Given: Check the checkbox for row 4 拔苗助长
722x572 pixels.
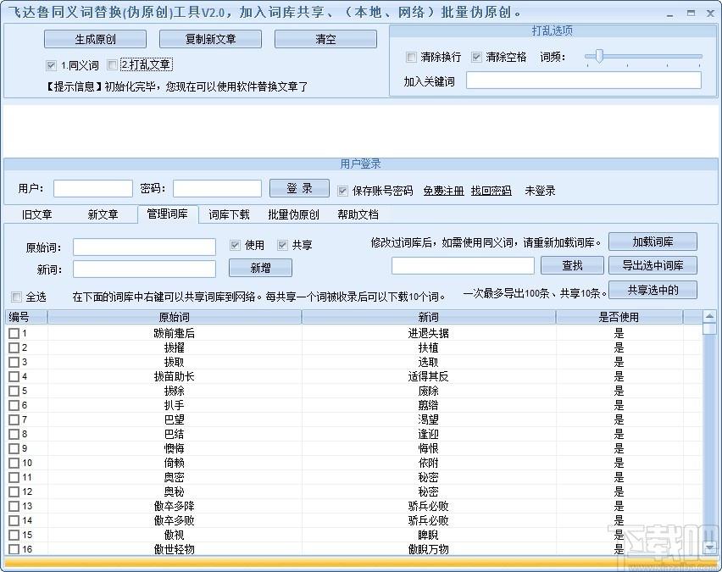Looking at the screenshot, I should 14,377.
